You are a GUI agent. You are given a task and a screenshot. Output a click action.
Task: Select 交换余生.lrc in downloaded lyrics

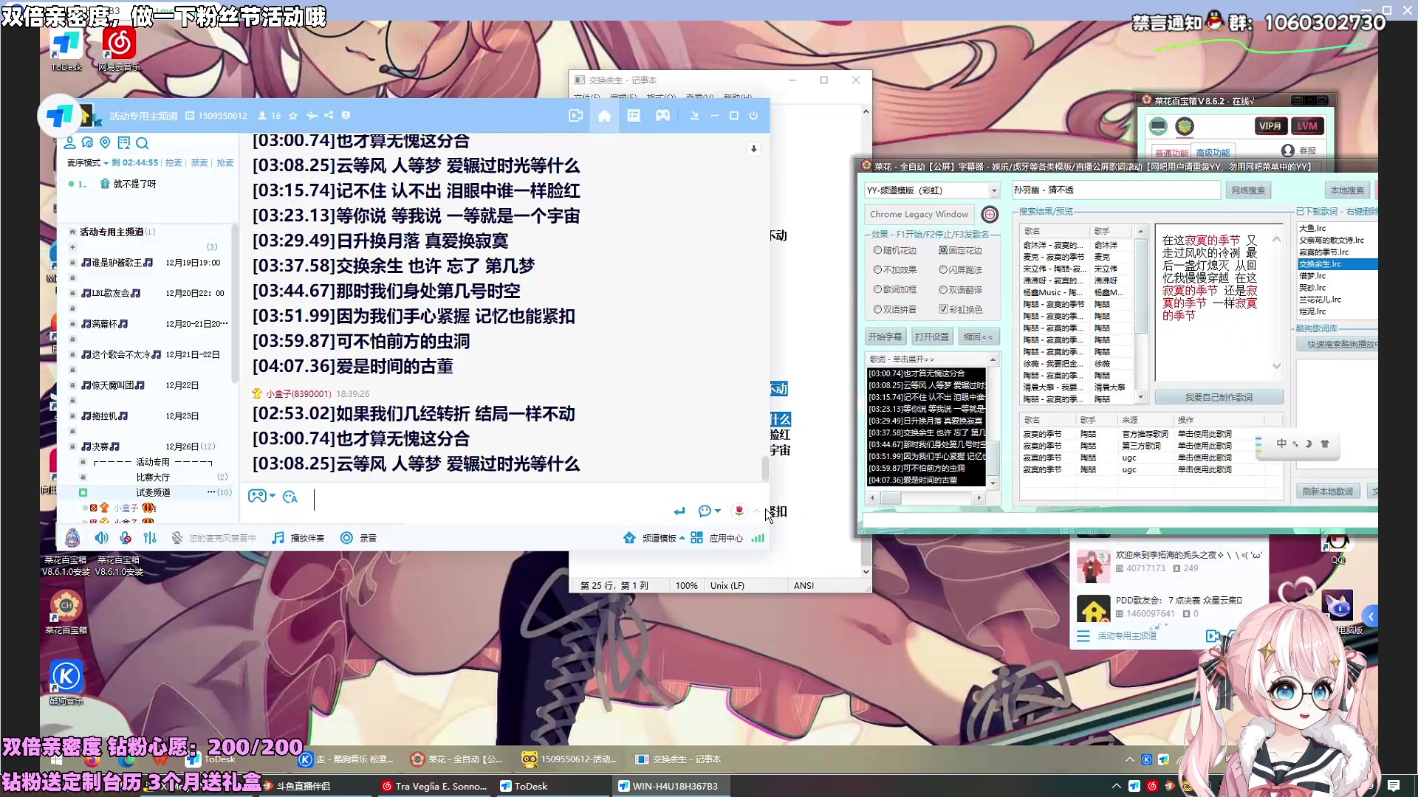point(1337,264)
